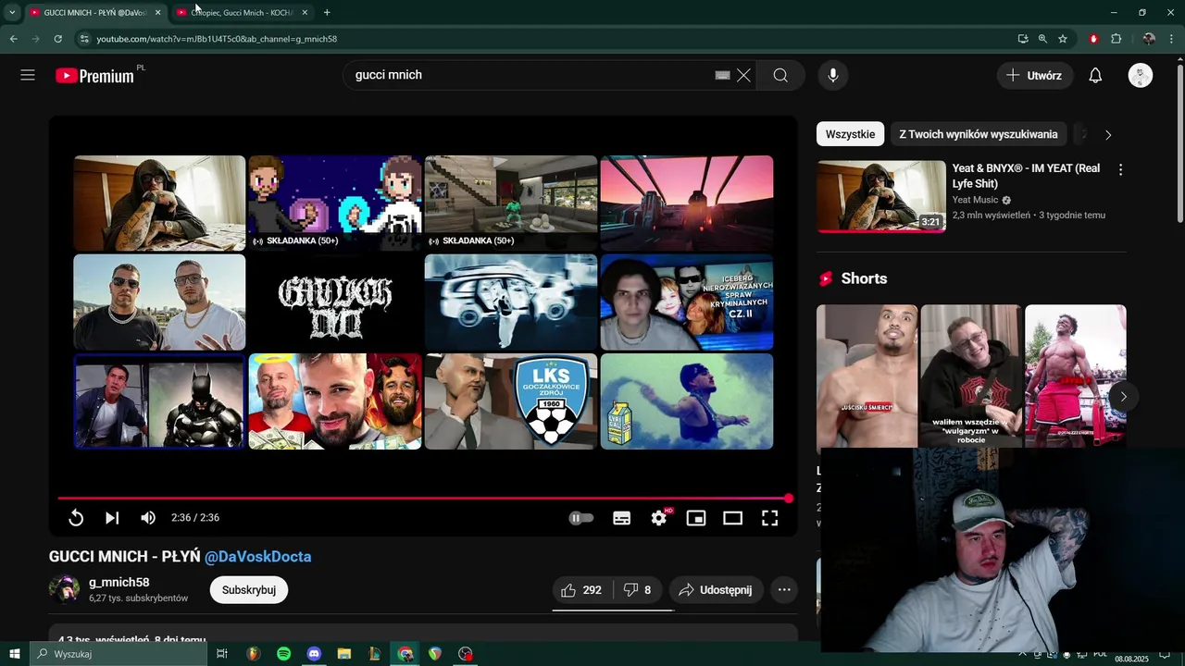Open g_mnich58 channel name link
This screenshot has width=1185, height=666.
[119, 583]
